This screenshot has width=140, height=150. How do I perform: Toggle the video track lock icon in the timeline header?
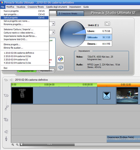6,80
